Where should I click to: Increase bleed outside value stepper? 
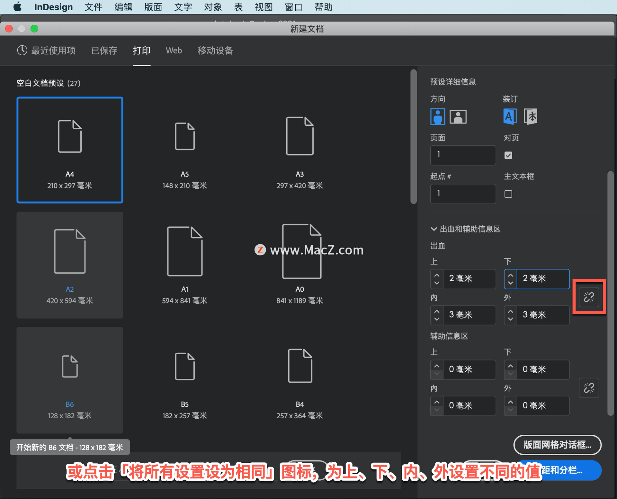pyautogui.click(x=510, y=311)
